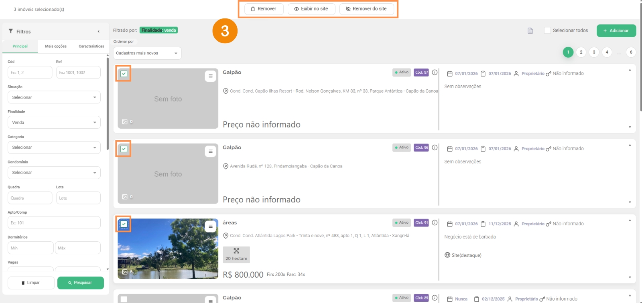This screenshot has height=303, width=642.
Task: Open hamburger menu on first Galpão photo
Action: (210, 76)
